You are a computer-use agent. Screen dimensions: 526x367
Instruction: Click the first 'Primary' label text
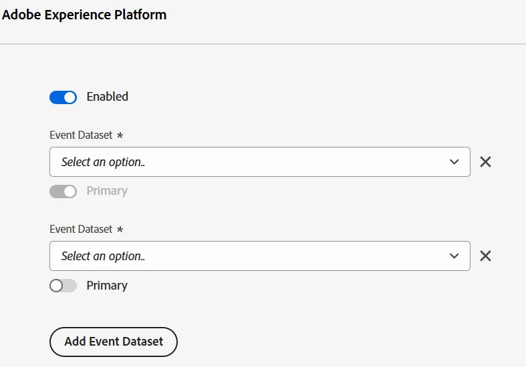click(x=107, y=191)
